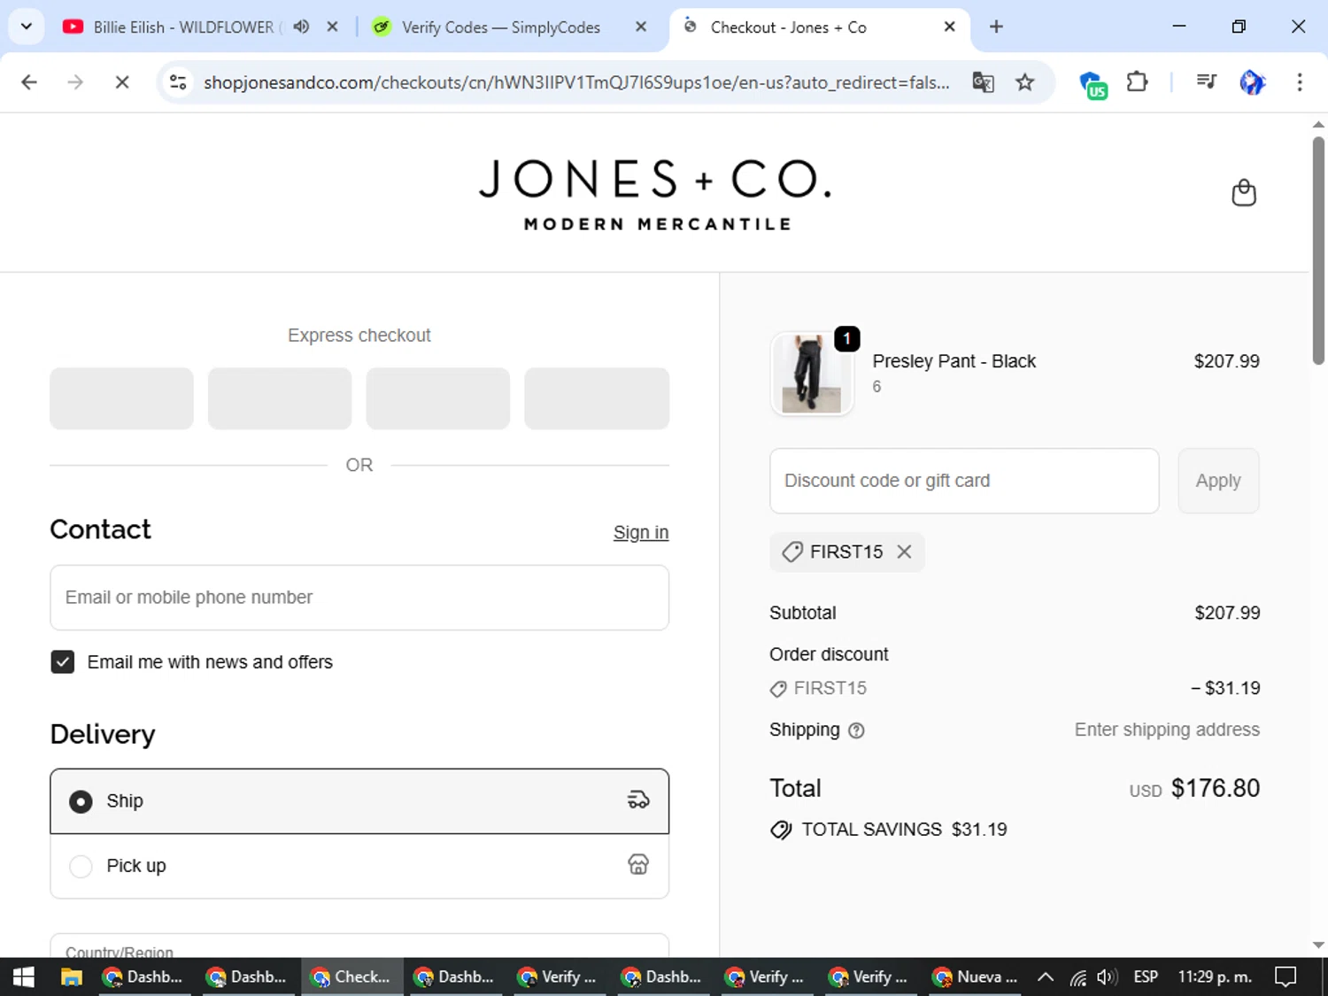Image resolution: width=1328 pixels, height=996 pixels.
Task: Click the ESP input language indicator
Action: pos(1146,977)
